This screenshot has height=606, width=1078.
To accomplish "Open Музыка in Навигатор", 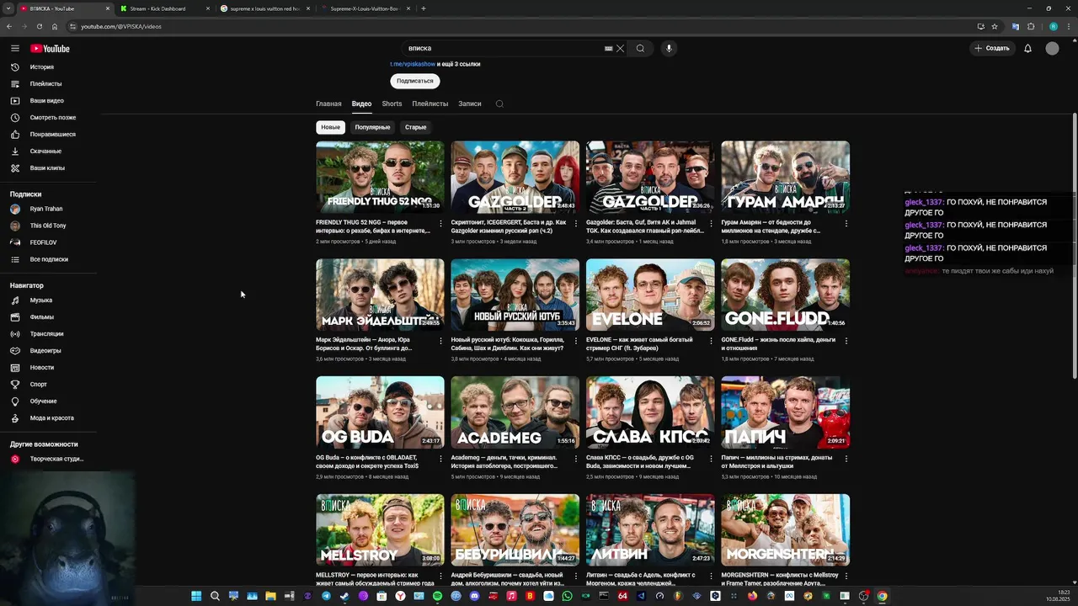I will (48, 300).
